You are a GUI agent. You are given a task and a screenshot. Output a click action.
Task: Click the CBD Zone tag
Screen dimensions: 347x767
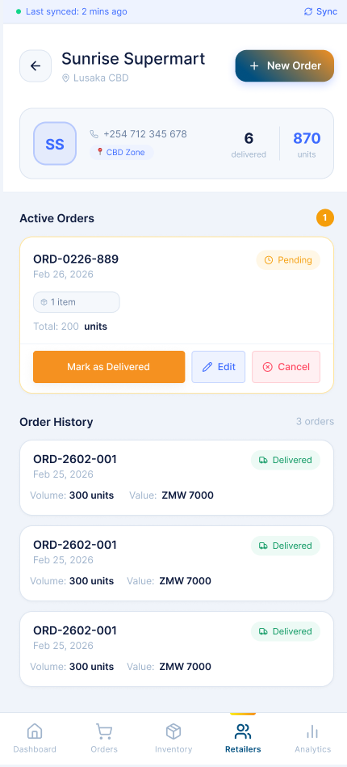[x=121, y=153]
